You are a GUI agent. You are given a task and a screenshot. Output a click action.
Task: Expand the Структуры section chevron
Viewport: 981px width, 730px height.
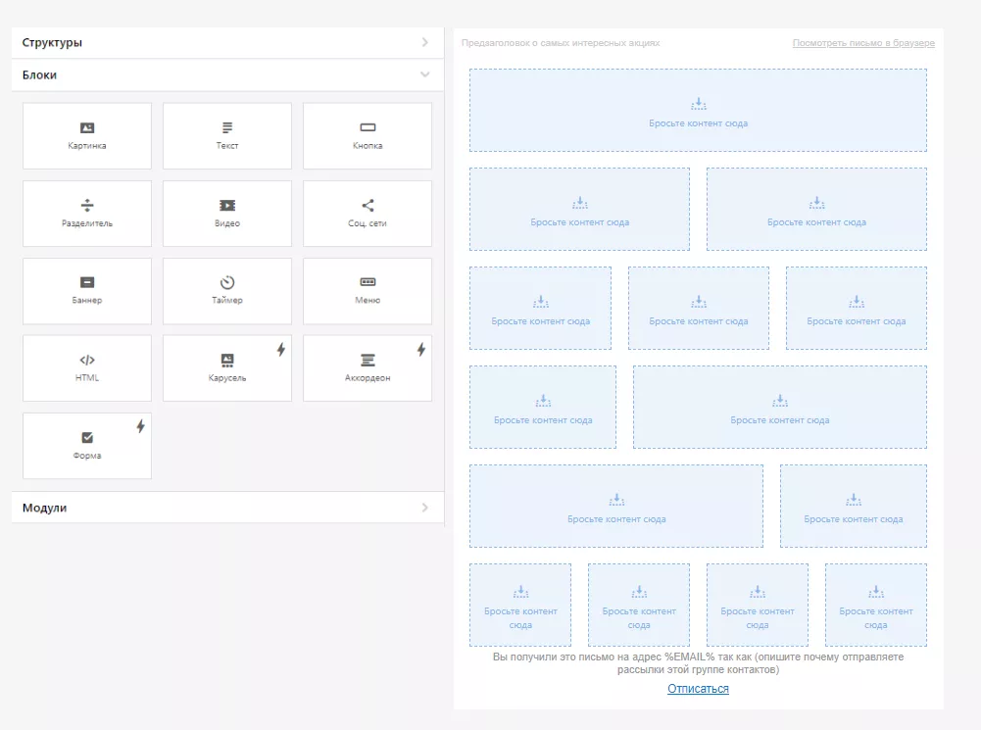(x=424, y=42)
